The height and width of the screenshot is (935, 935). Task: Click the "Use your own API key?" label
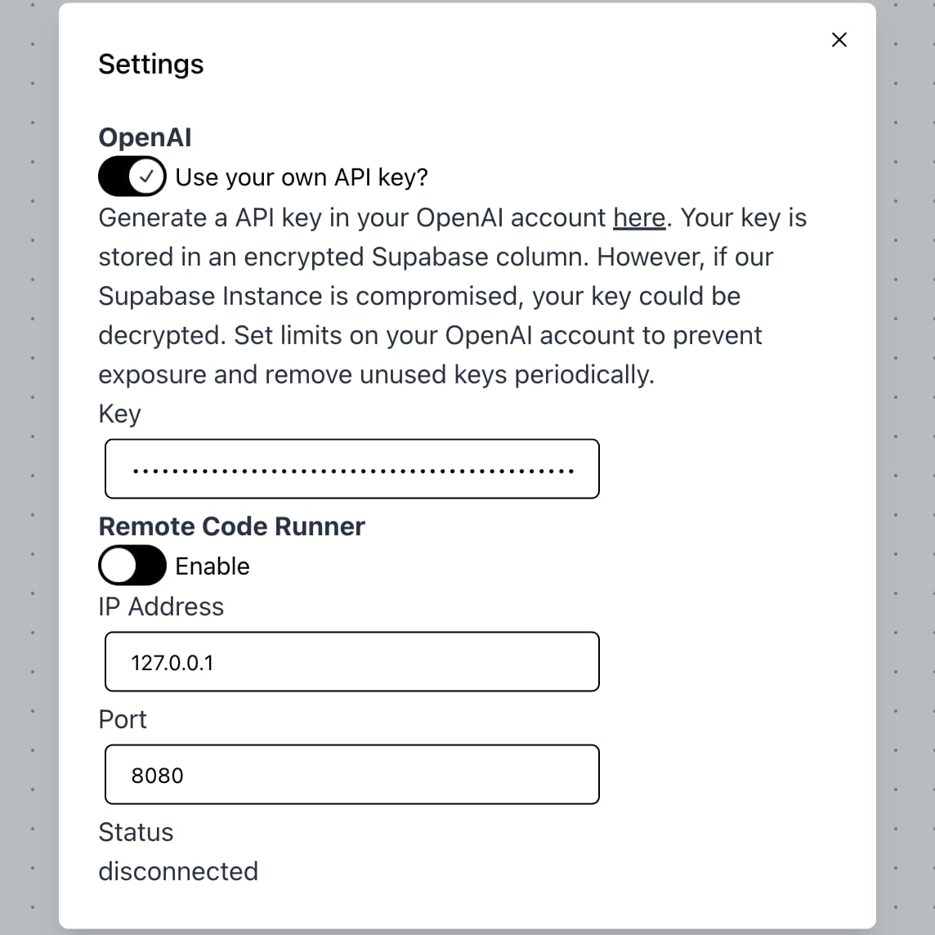pyautogui.click(x=302, y=177)
